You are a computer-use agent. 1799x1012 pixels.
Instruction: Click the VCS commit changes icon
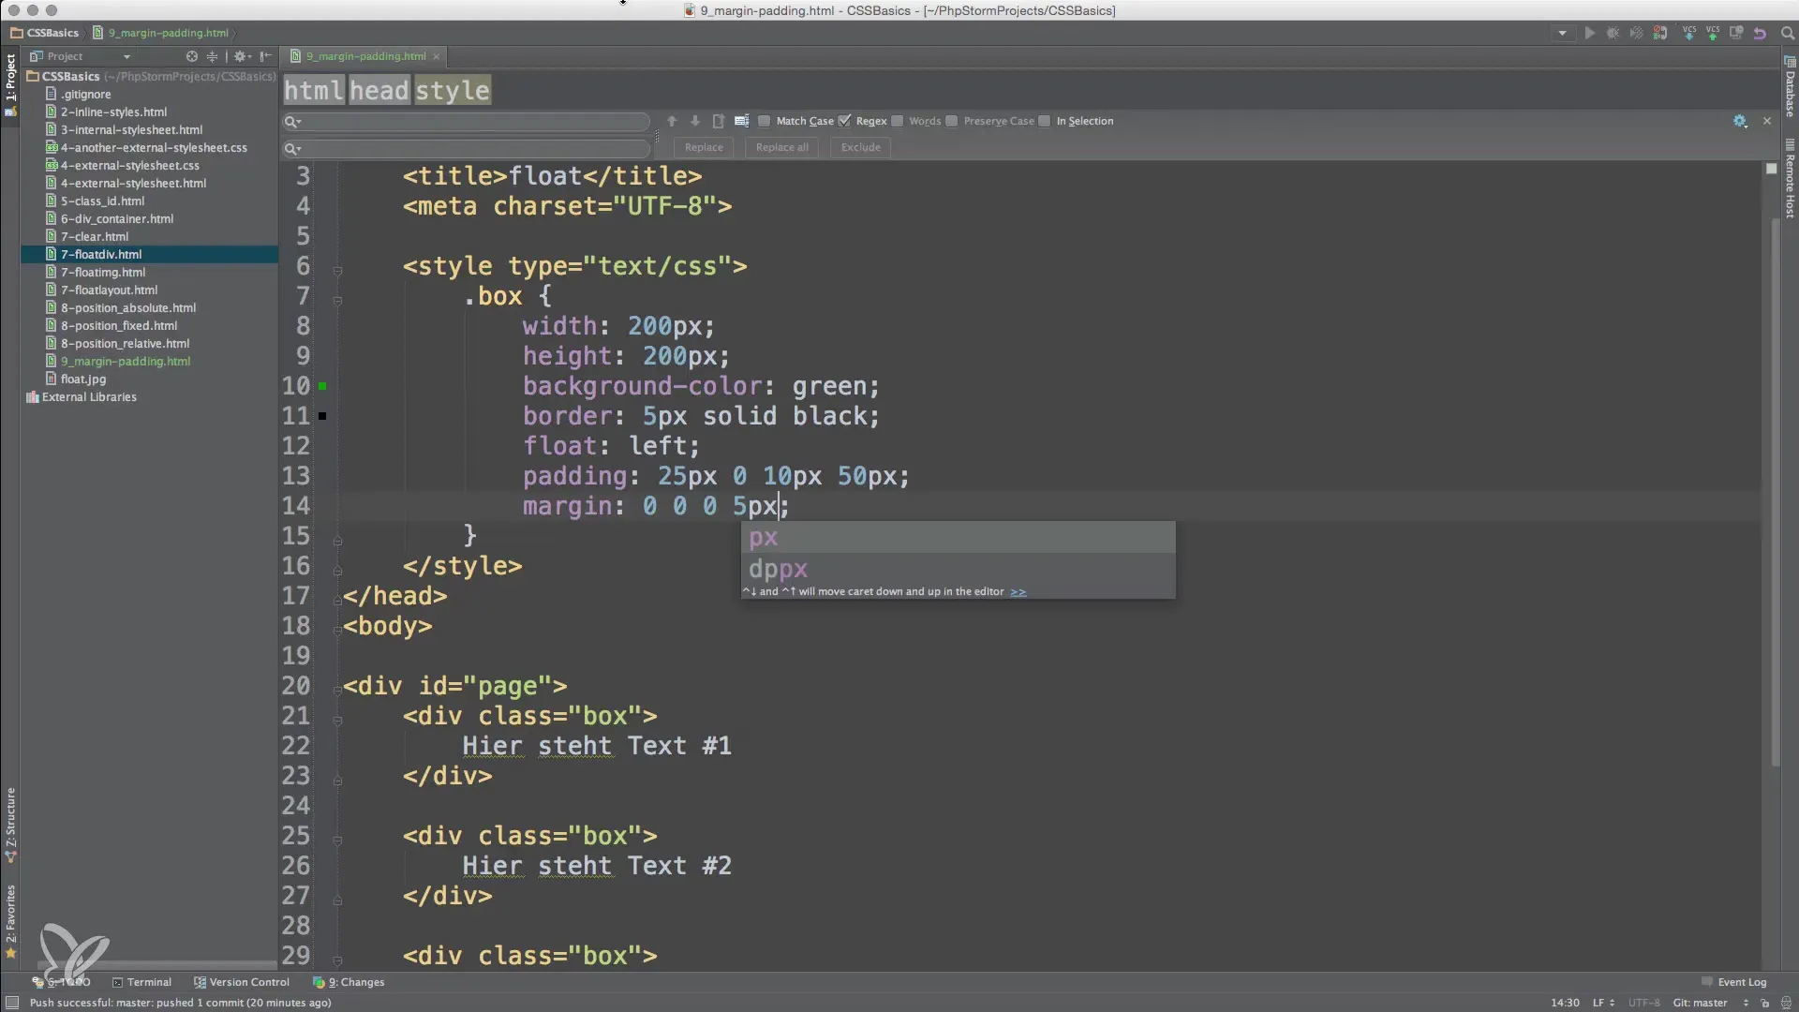1712,33
